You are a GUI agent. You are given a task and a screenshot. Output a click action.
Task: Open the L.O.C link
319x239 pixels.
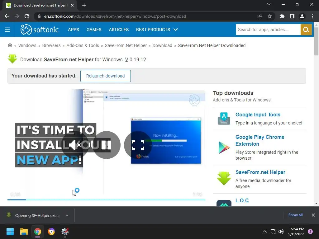(242, 201)
